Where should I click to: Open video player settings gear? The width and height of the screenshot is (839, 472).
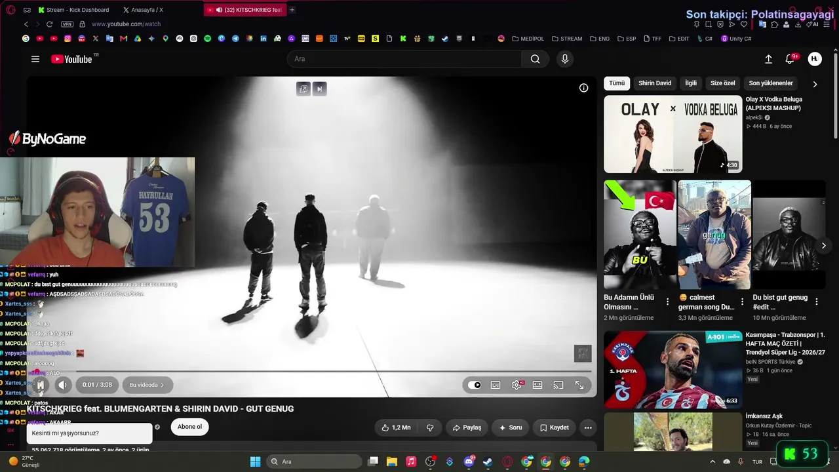[517, 385]
